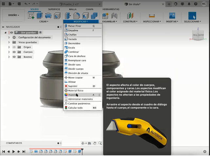210x156 pixels.
Task: Click the Select tool icon
Action: (x=192, y=16)
